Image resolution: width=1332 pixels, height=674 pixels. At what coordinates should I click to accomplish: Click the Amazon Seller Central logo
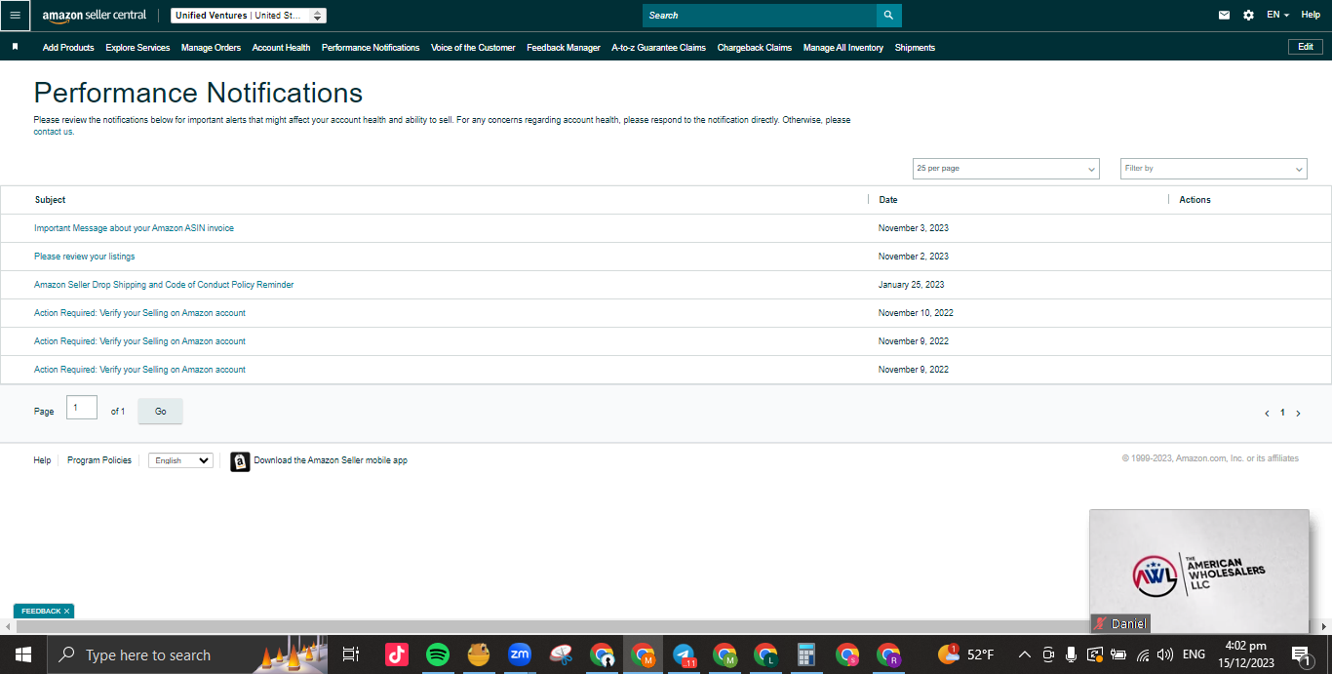pyautogui.click(x=95, y=16)
